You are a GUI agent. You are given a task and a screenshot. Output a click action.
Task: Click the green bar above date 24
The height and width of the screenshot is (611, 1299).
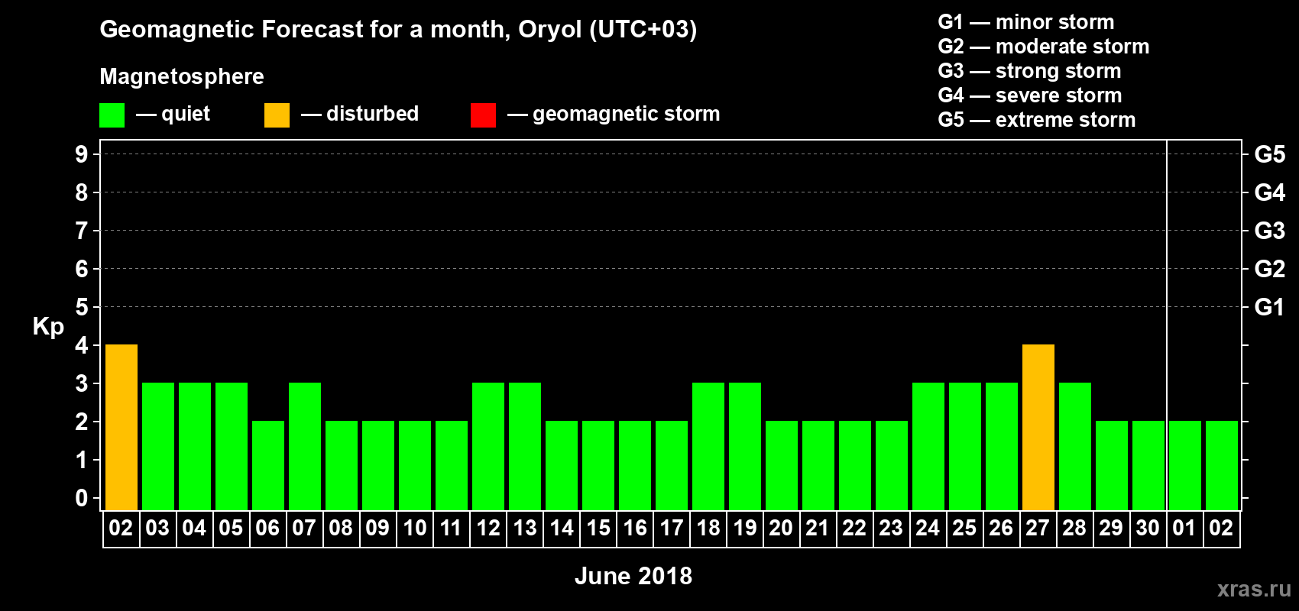928,446
